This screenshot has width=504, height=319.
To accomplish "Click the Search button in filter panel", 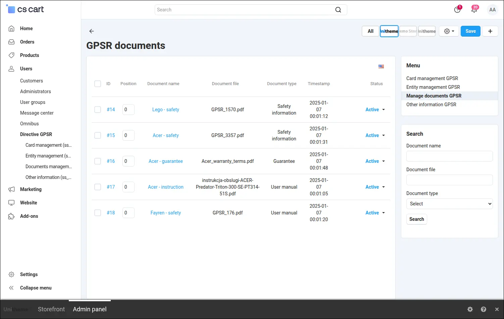I will click(417, 219).
